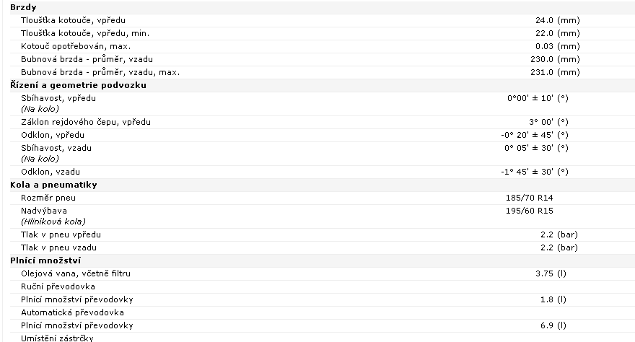Screen dimensions: 635x342
Task: Select the Bubnová brzda - průměr, vzadu, max. row
Action: pos(323,72)
